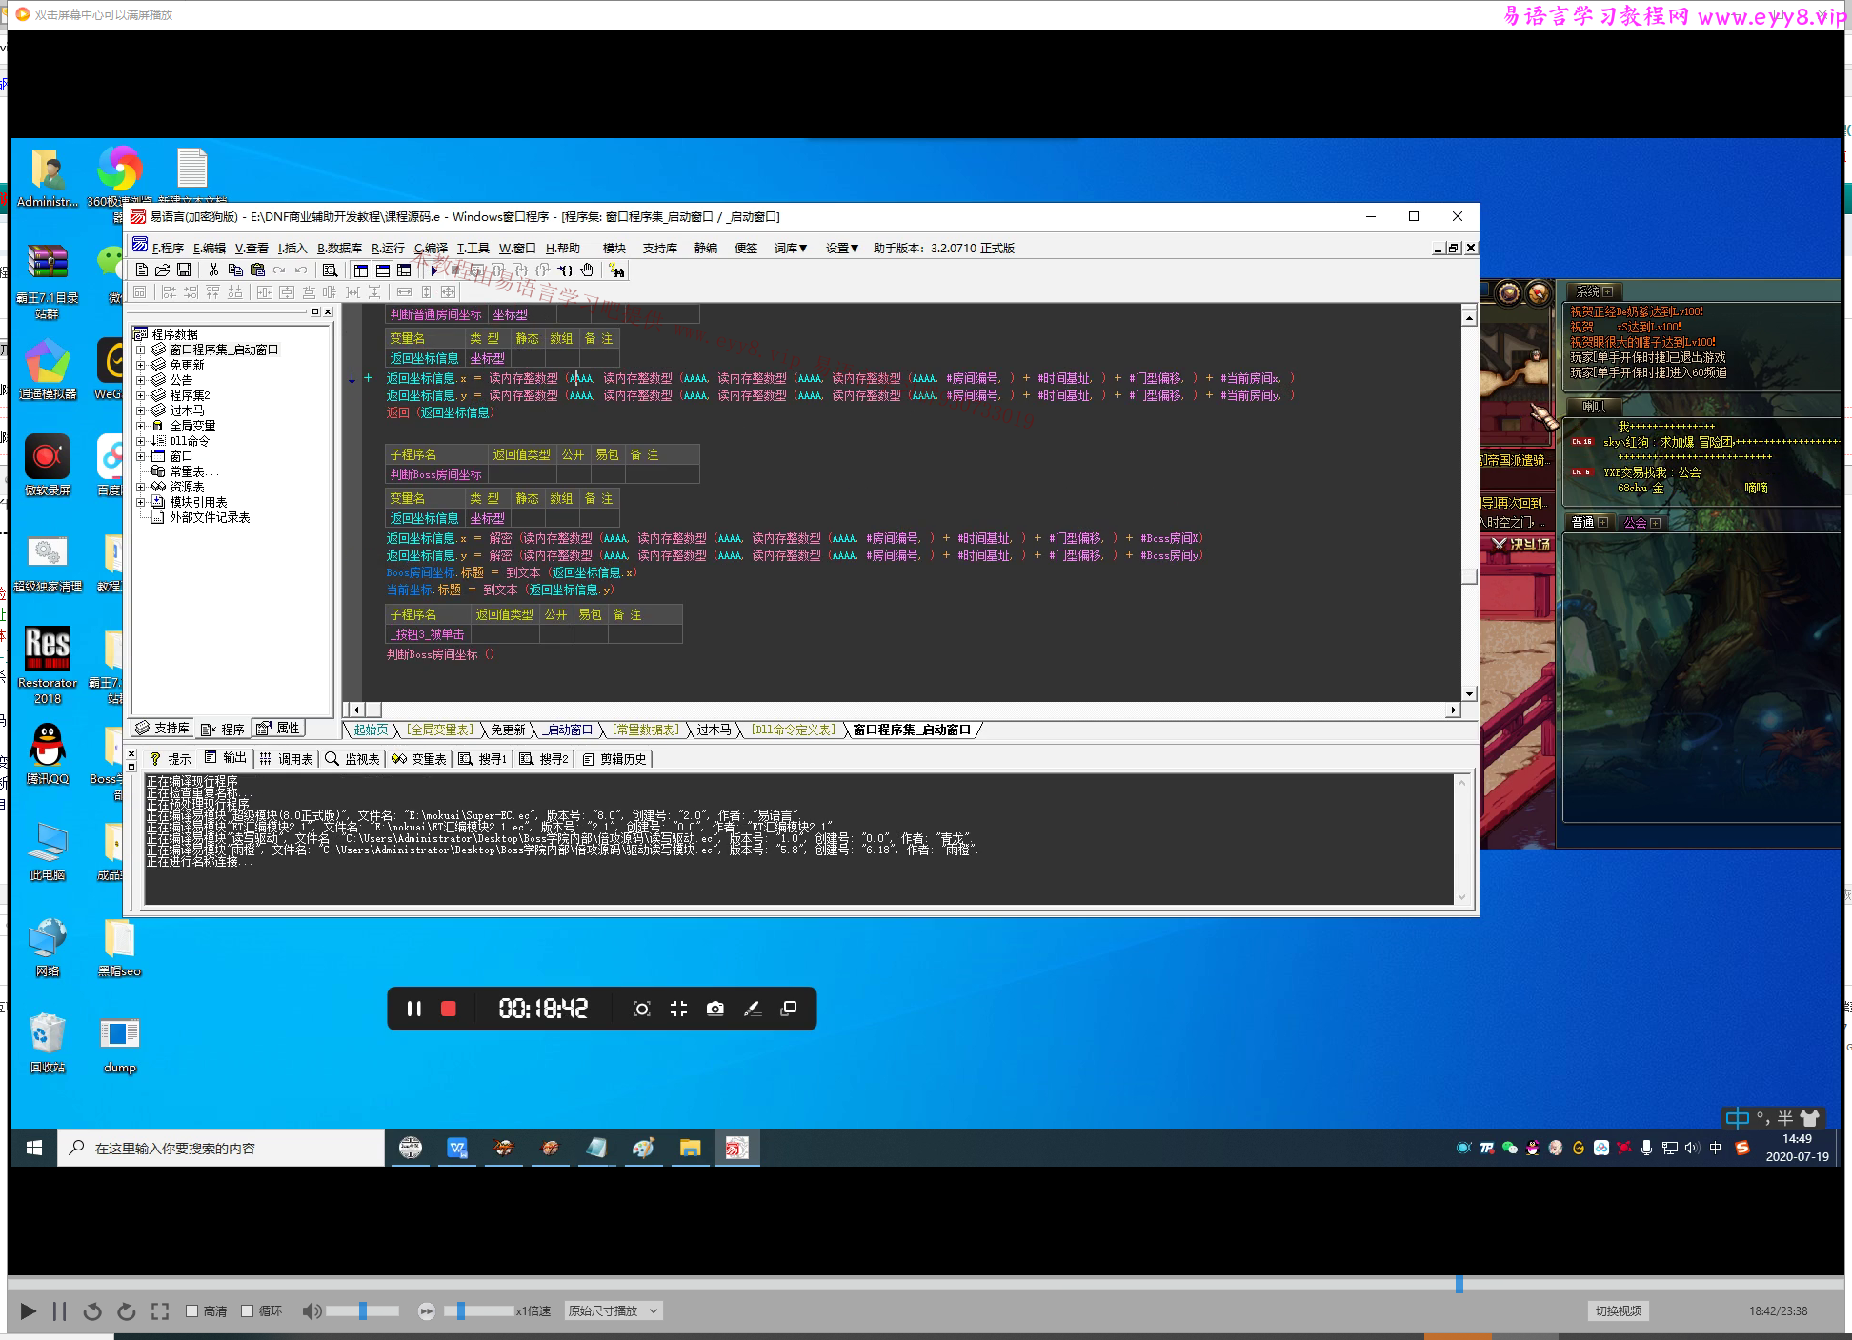This screenshot has height=1340, width=1852.
Task: Open the 词库 dropdown menu
Action: (790, 248)
